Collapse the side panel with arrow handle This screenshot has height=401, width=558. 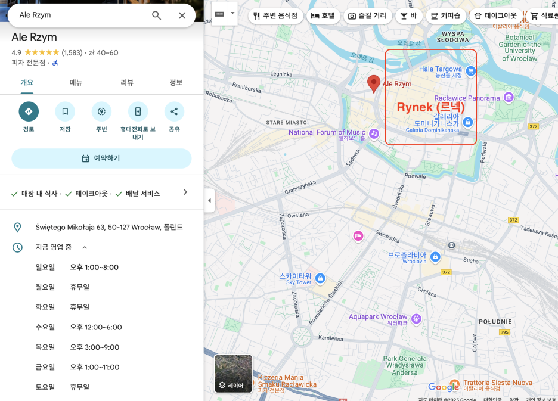210,200
